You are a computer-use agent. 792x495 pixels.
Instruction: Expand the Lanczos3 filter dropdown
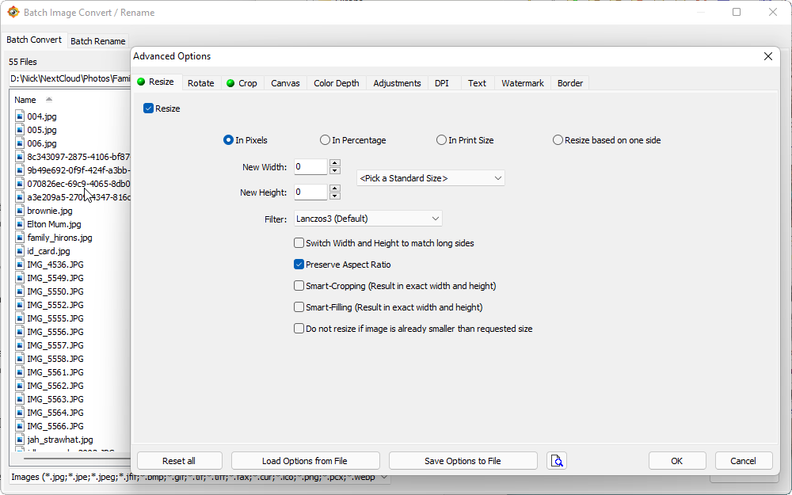368,219
